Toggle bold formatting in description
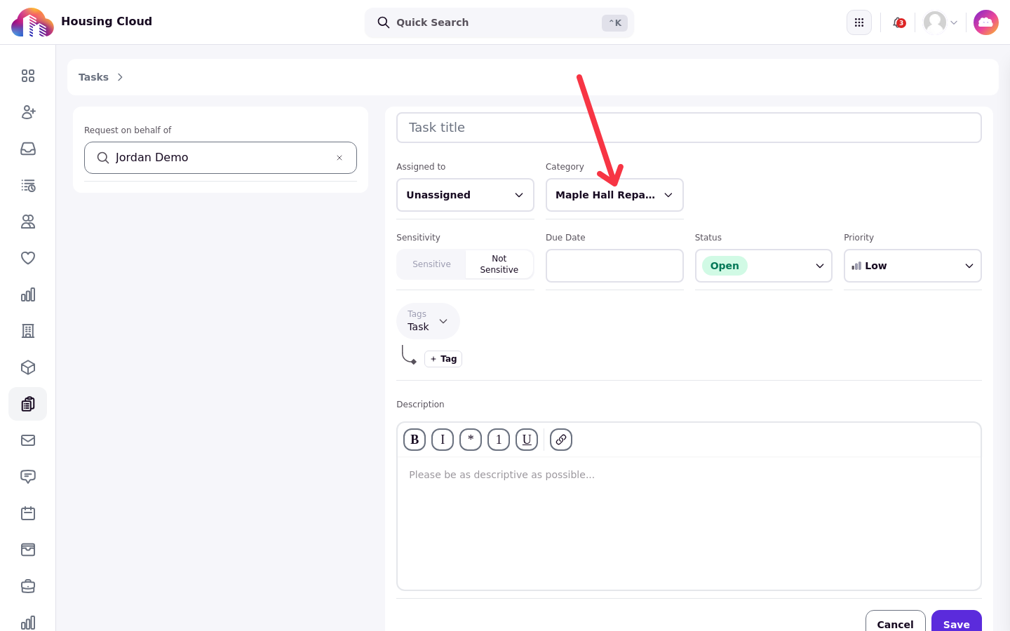The width and height of the screenshot is (1010, 631). [x=415, y=440]
